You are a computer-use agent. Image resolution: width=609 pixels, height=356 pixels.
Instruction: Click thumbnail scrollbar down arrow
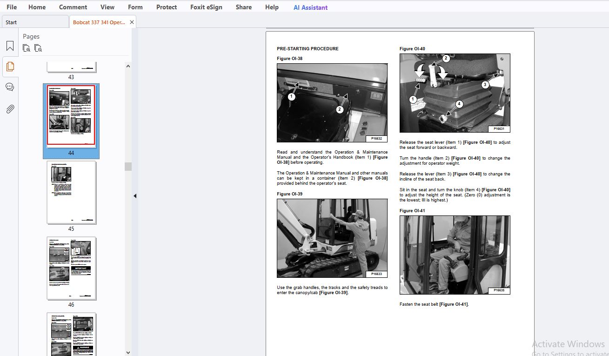pos(128,352)
